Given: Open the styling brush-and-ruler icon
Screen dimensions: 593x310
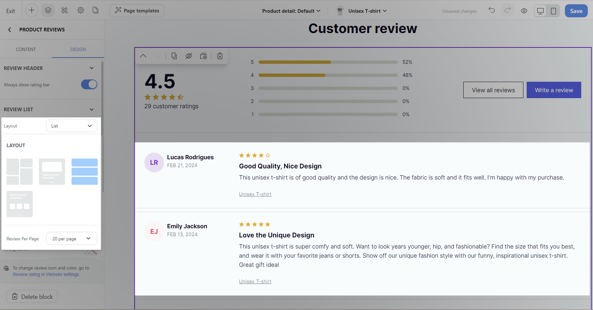Looking at the screenshot, I should [64, 10].
